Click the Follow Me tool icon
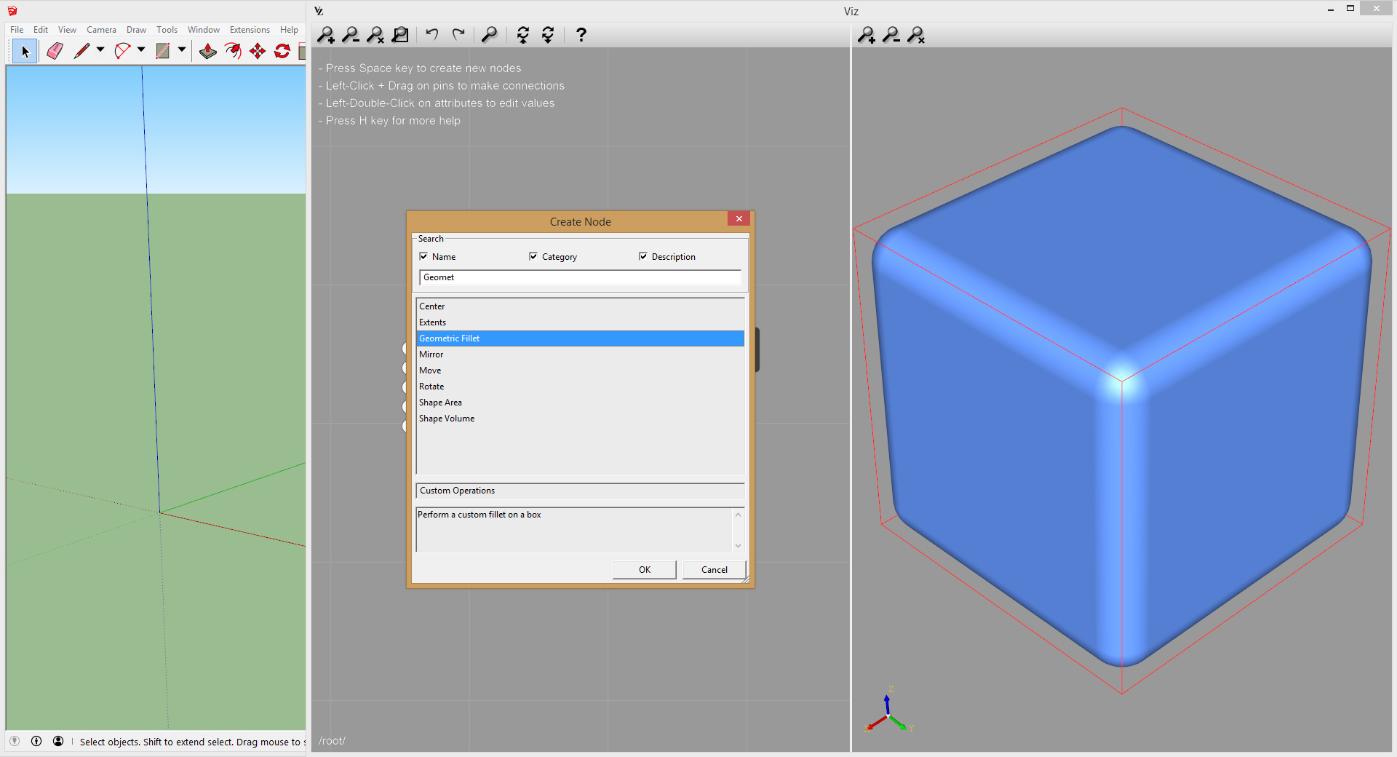 233,51
